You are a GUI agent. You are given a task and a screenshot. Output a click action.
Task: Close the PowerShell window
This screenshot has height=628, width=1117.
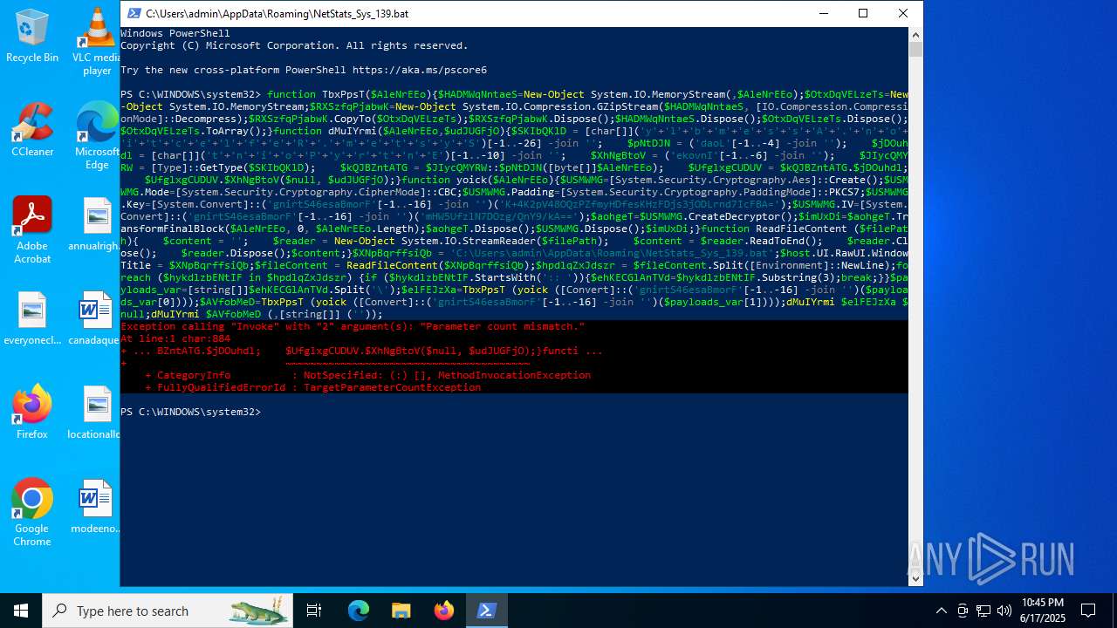pyautogui.click(x=903, y=13)
